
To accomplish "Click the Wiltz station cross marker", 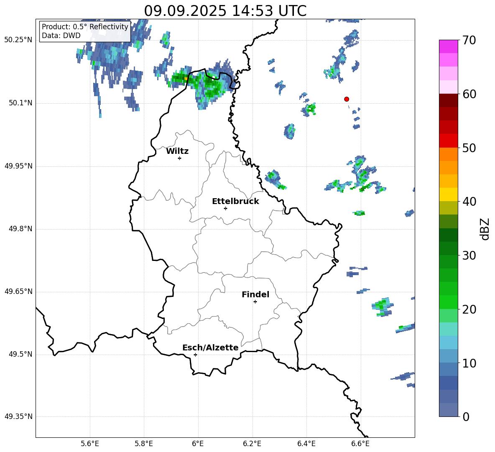I will (180, 158).
